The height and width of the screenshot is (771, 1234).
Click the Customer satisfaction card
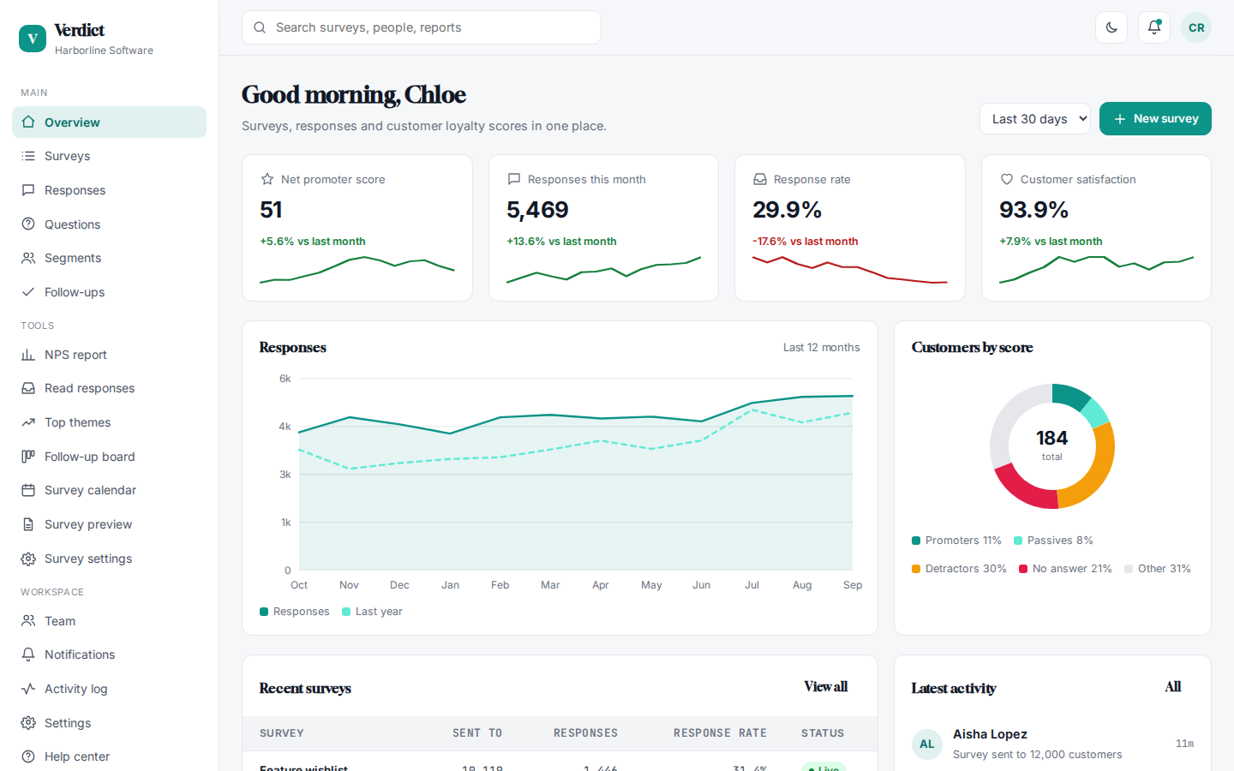[1096, 228]
